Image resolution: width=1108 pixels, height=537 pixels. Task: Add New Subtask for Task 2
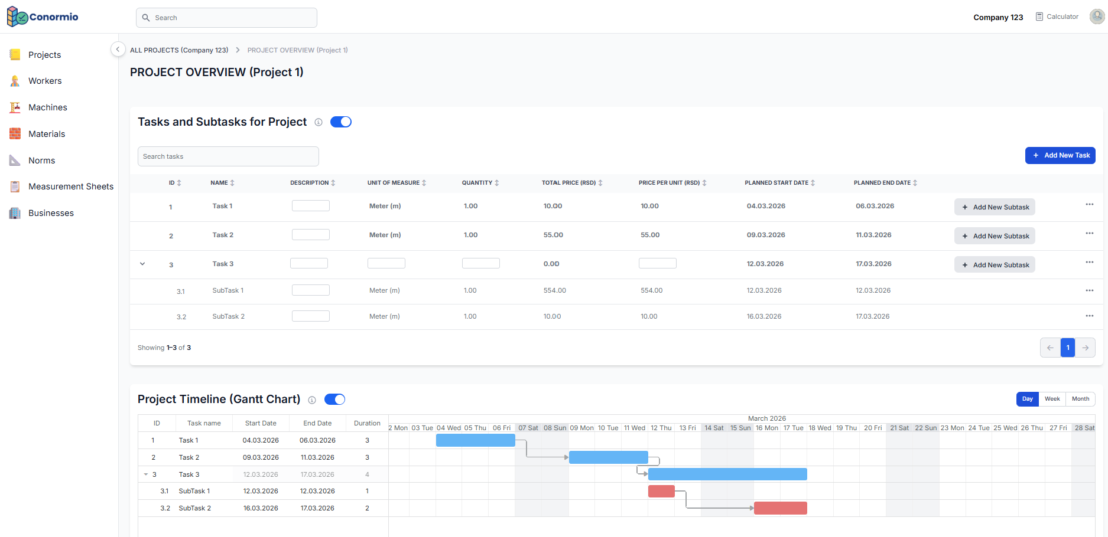(995, 236)
